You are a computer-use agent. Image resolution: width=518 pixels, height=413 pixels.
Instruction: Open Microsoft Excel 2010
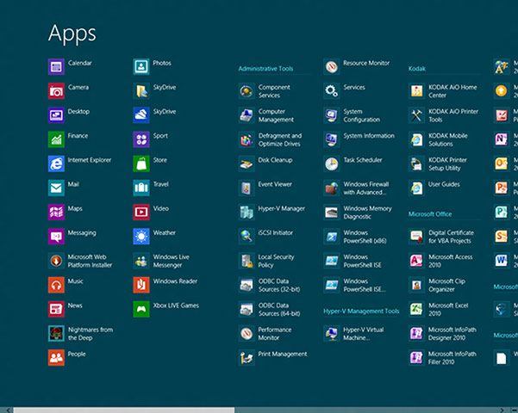[416, 308]
